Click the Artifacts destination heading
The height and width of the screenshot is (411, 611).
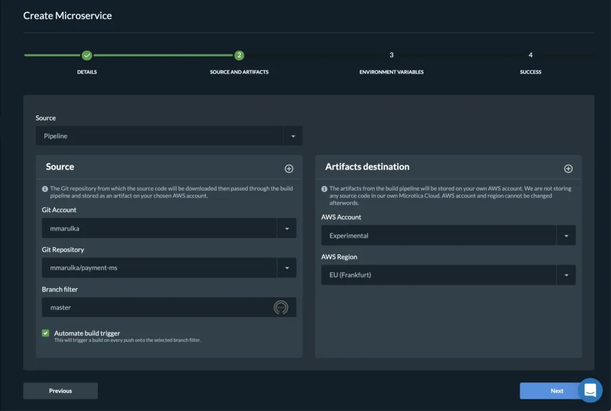(367, 166)
